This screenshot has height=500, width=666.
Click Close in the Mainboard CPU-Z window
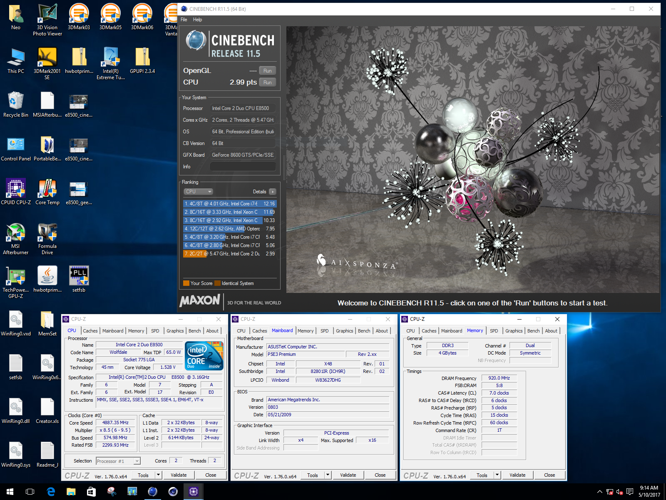[x=380, y=475]
